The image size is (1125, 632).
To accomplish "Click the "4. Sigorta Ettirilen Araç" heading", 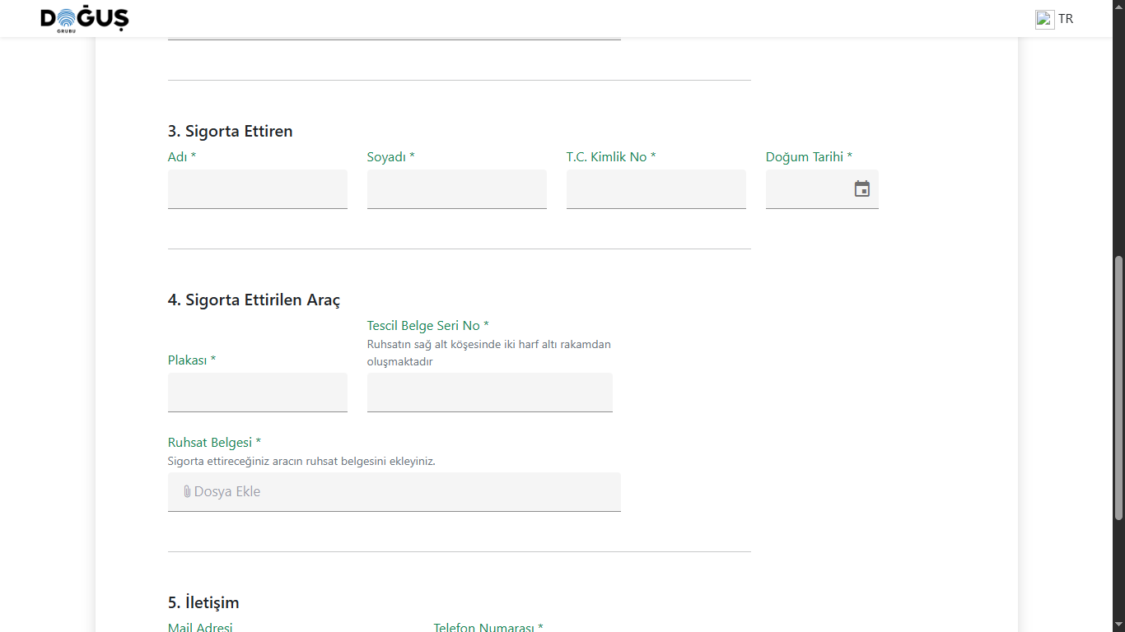I will click(254, 300).
